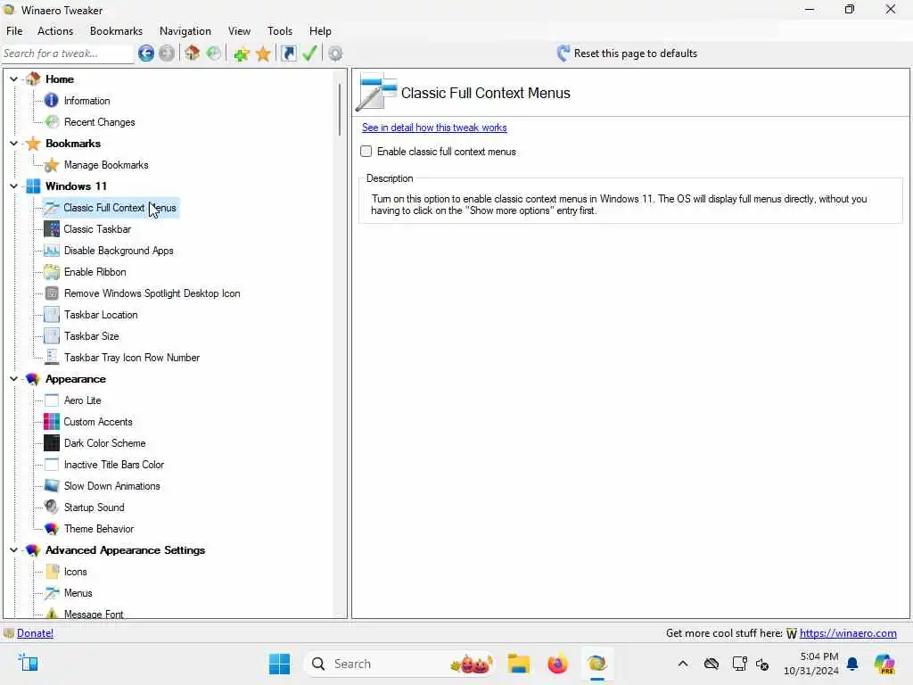The image size is (913, 685).
Task: Show hidden tray icons chevron
Action: pyautogui.click(x=683, y=664)
